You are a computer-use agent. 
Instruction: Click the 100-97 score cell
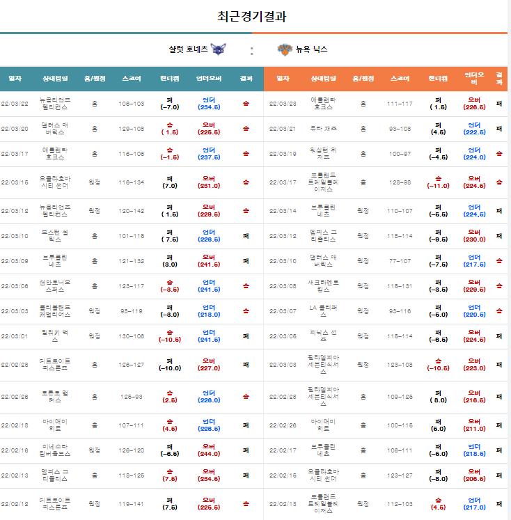click(400, 154)
